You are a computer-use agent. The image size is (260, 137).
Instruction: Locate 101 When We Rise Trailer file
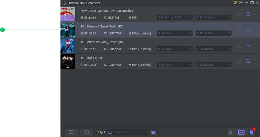248,46
